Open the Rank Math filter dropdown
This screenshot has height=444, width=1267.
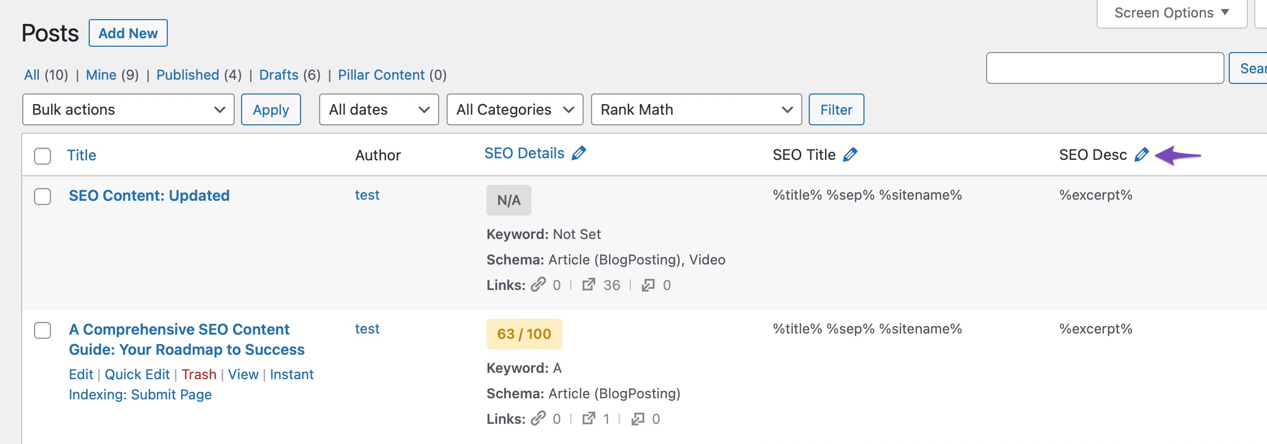[696, 109]
